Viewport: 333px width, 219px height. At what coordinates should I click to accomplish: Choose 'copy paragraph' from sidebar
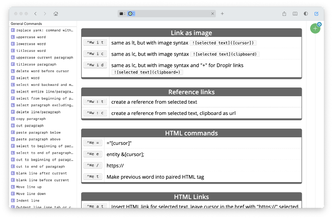pyautogui.click(x=31, y=119)
